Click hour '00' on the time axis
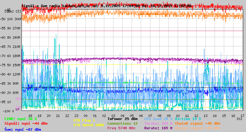 86,116
